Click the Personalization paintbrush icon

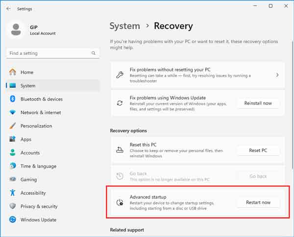point(13,126)
